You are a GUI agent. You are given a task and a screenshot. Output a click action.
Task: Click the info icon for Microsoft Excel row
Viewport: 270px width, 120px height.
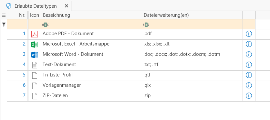249,44
